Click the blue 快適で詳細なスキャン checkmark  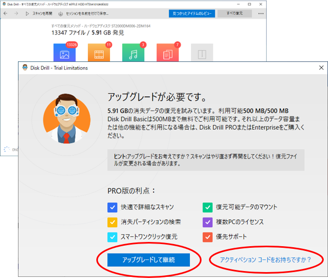pos(112,208)
